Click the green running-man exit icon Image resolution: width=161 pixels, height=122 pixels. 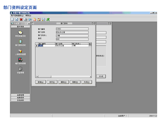48,20
